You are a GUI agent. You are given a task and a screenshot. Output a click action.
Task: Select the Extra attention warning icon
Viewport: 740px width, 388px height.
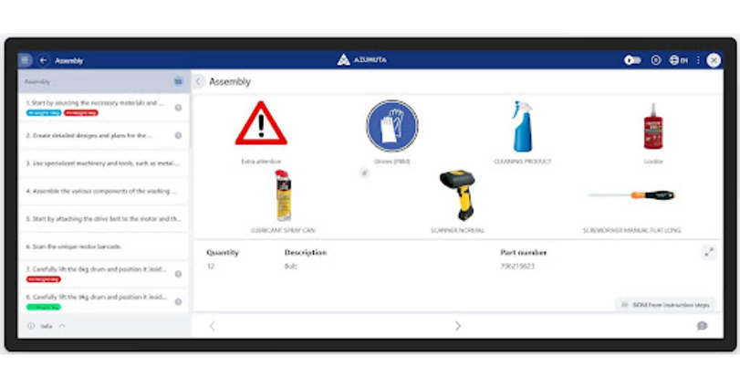click(261, 124)
